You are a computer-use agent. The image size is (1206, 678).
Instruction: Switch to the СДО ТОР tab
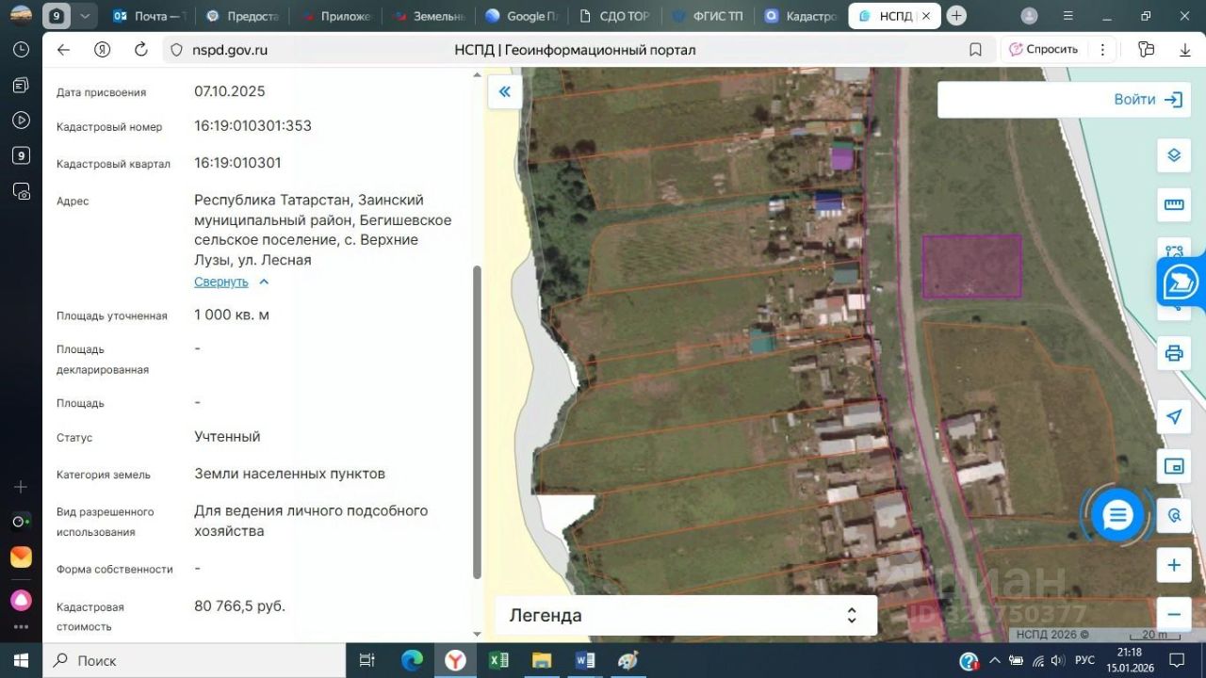(617, 16)
